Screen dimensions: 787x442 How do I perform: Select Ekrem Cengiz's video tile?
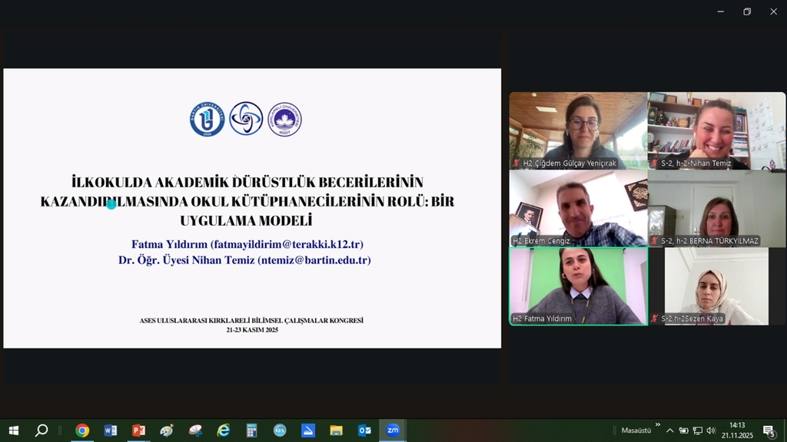point(578,208)
